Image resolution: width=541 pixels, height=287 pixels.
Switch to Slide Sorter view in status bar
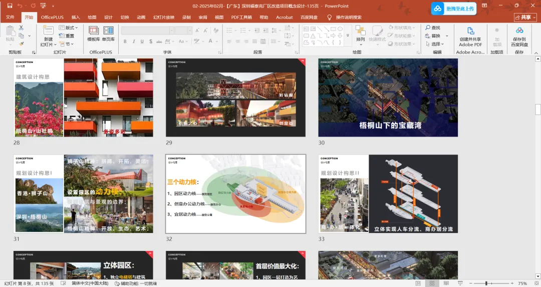432,283
